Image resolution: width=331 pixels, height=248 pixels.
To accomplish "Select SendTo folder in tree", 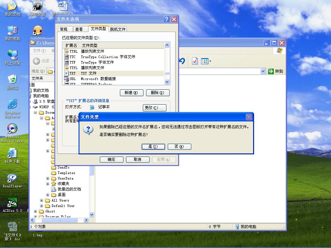I will (x=60, y=167).
